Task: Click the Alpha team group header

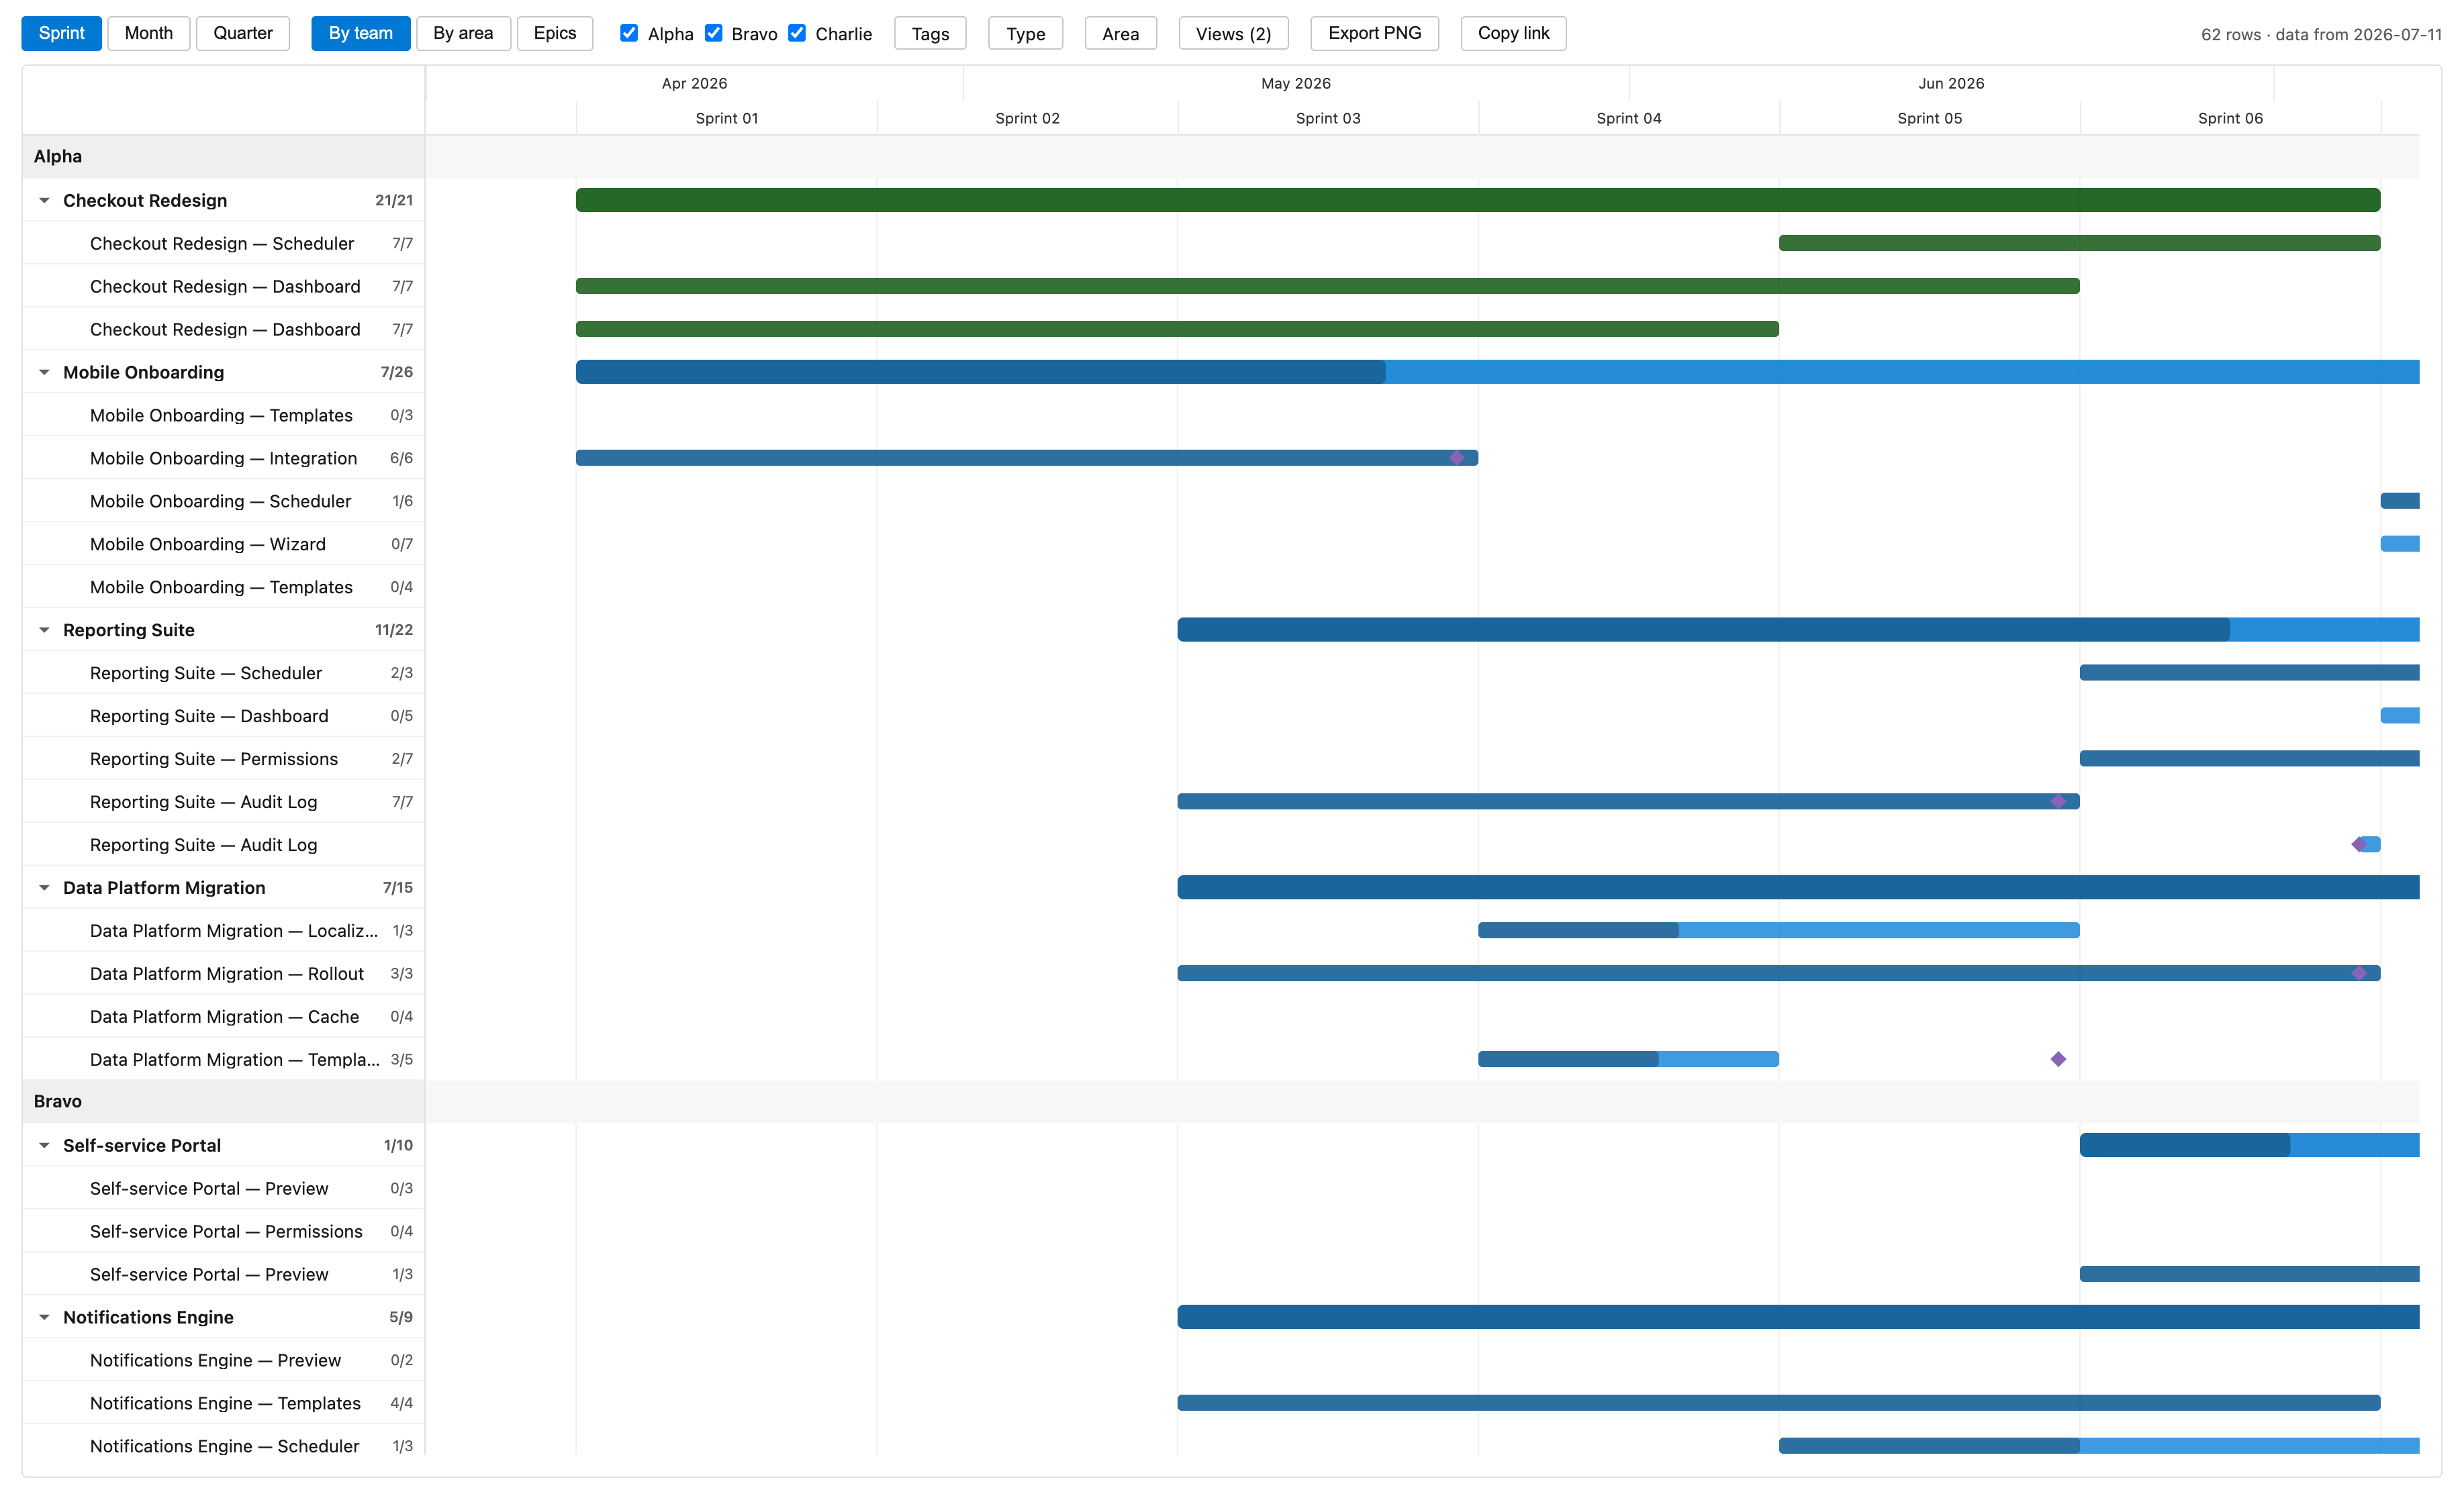Action: pyautogui.click(x=223, y=156)
